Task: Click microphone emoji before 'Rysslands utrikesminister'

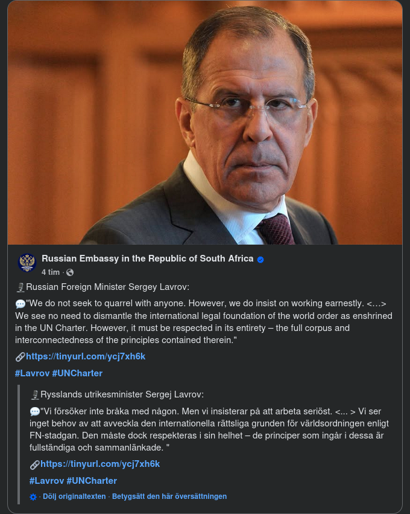Action: tap(35, 395)
